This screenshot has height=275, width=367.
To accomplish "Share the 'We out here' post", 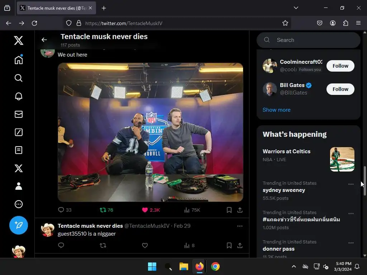I will [240, 210].
